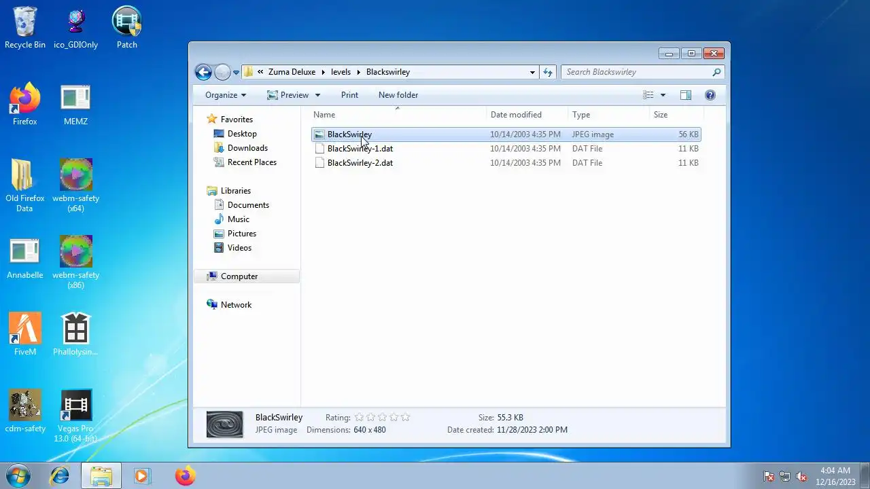Viewport: 870px width, 489px height.
Task: Open the recent pages dropdown arrow
Action: coord(236,73)
